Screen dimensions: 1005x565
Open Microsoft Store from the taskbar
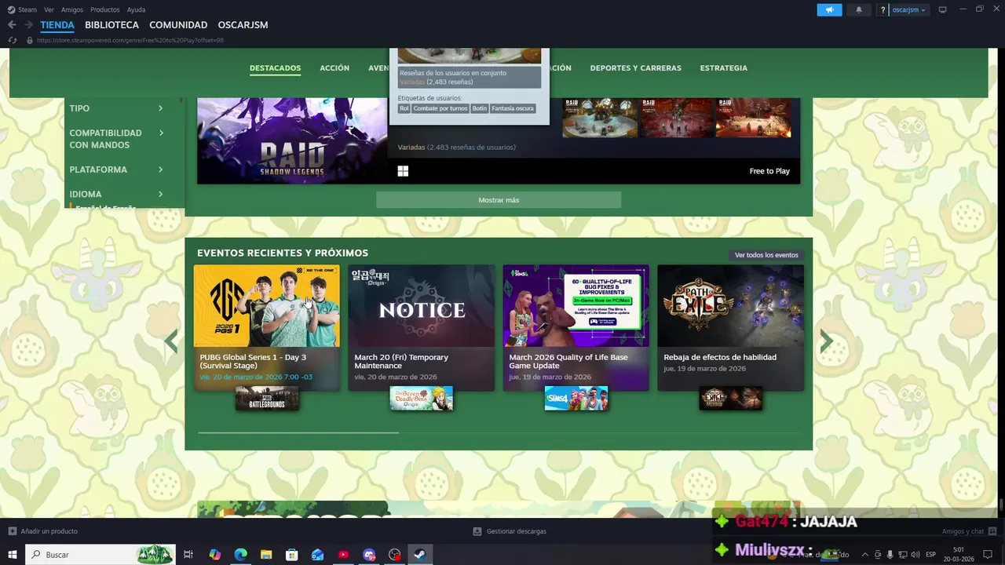pyautogui.click(x=291, y=555)
